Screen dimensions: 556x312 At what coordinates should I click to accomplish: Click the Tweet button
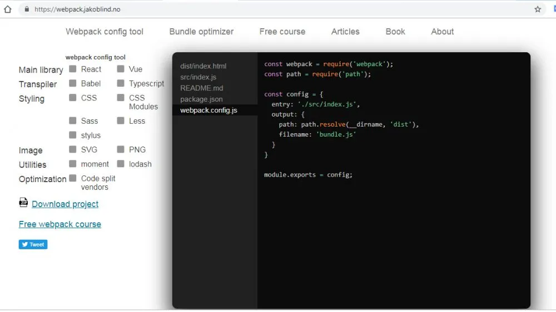pos(33,244)
